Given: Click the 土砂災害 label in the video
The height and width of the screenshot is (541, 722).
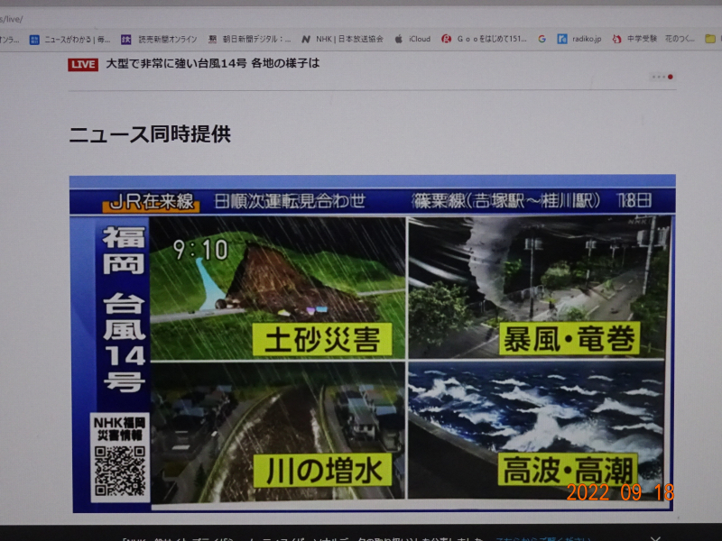Looking at the screenshot, I should click(322, 340).
